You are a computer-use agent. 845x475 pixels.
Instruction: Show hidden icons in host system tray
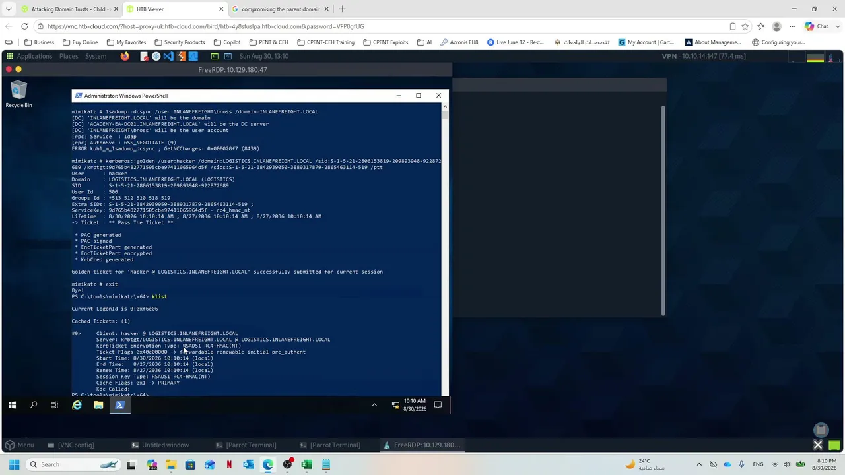coord(699,464)
